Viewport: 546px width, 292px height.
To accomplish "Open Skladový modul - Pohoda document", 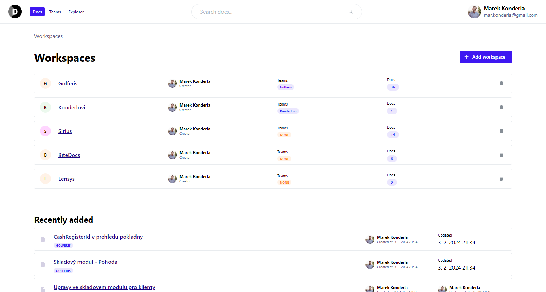I will (85, 262).
